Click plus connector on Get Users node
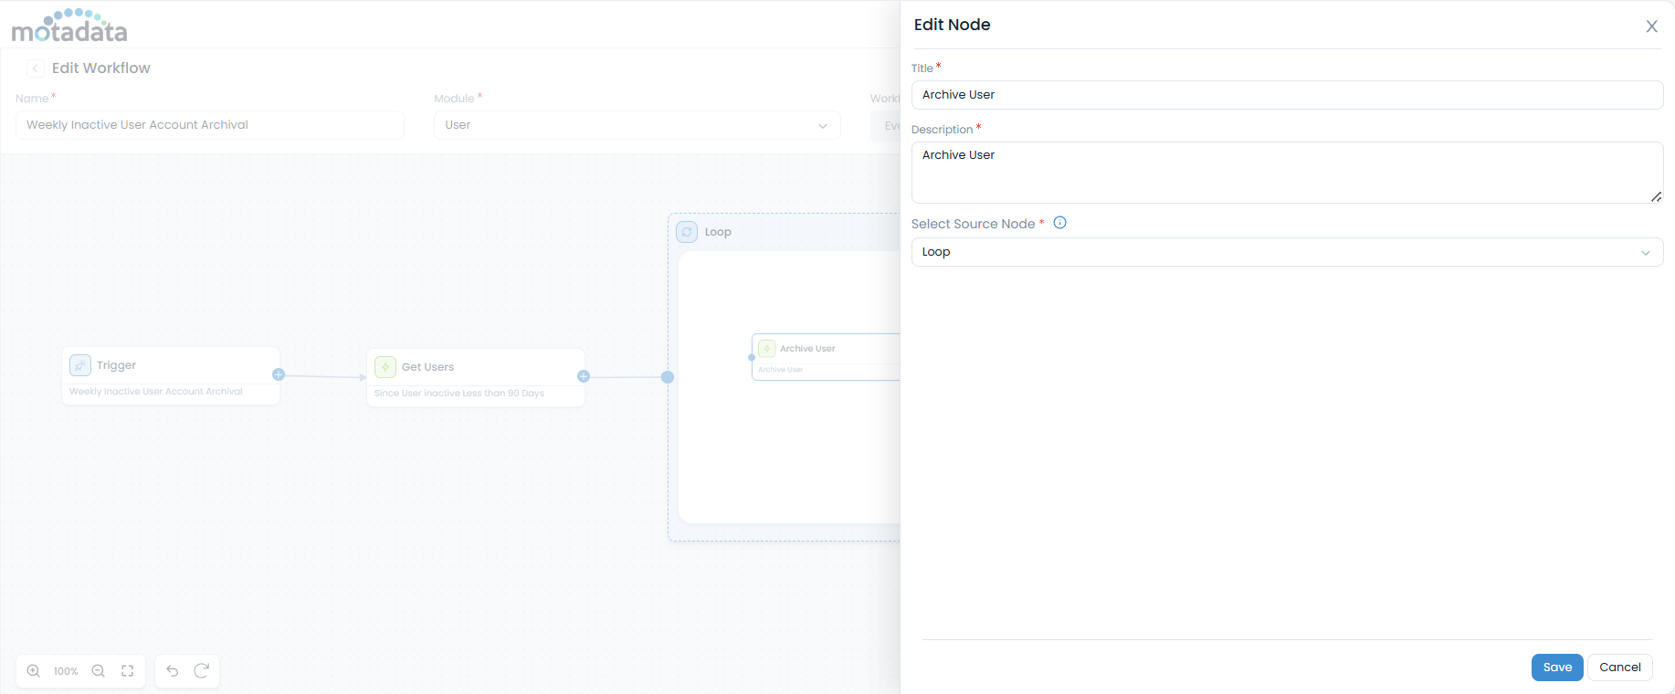Viewport: 1675px width, 694px height. (x=584, y=376)
